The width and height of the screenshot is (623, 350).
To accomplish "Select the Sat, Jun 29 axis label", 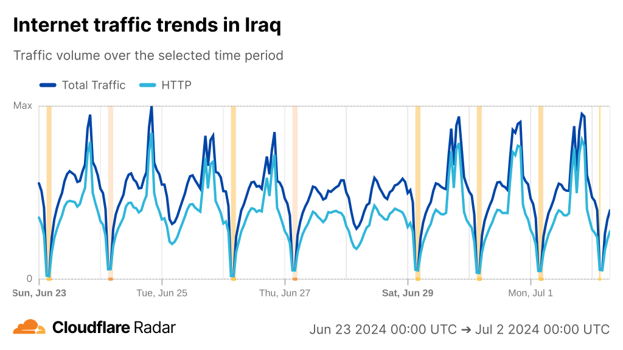I will tap(408, 293).
